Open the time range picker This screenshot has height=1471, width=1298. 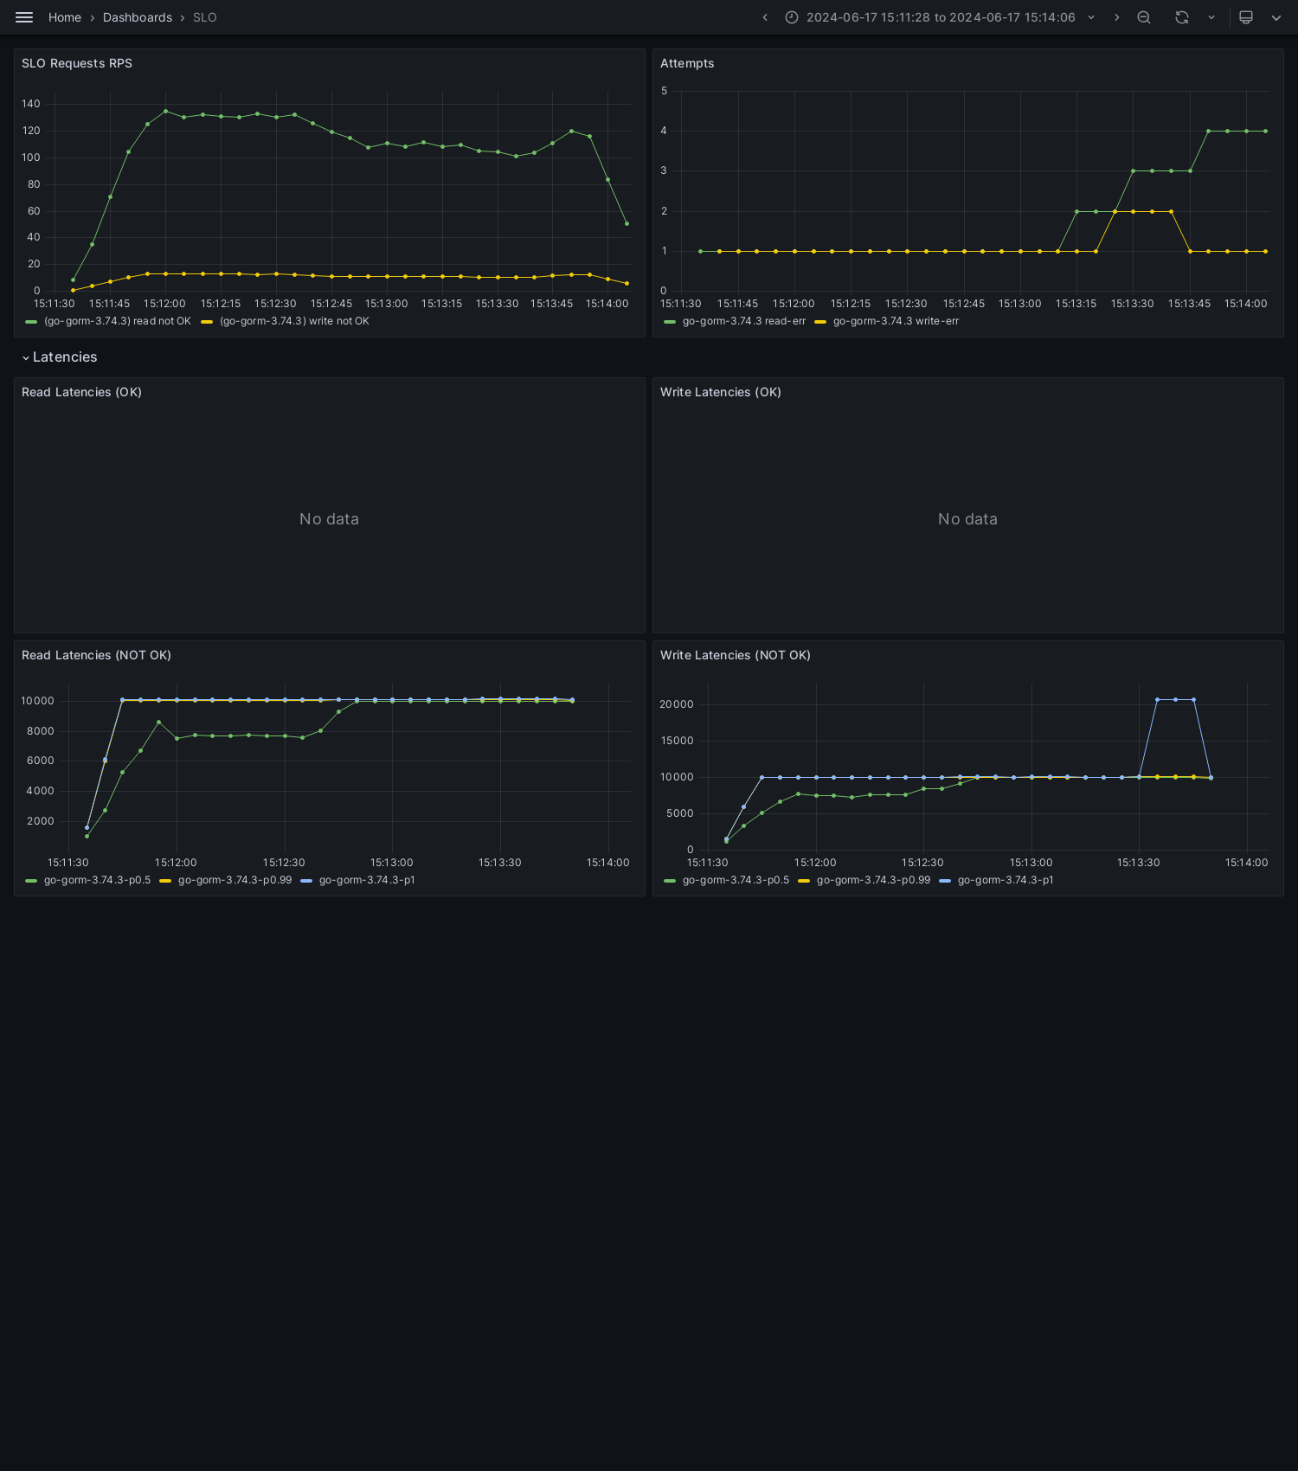click(x=940, y=17)
